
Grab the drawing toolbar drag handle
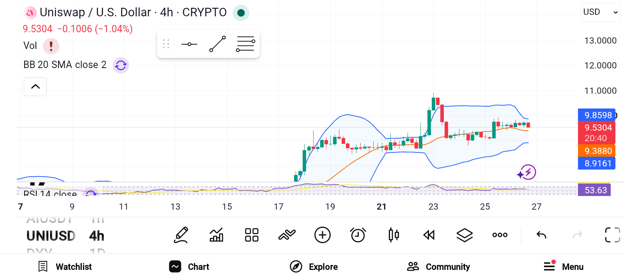(166, 44)
